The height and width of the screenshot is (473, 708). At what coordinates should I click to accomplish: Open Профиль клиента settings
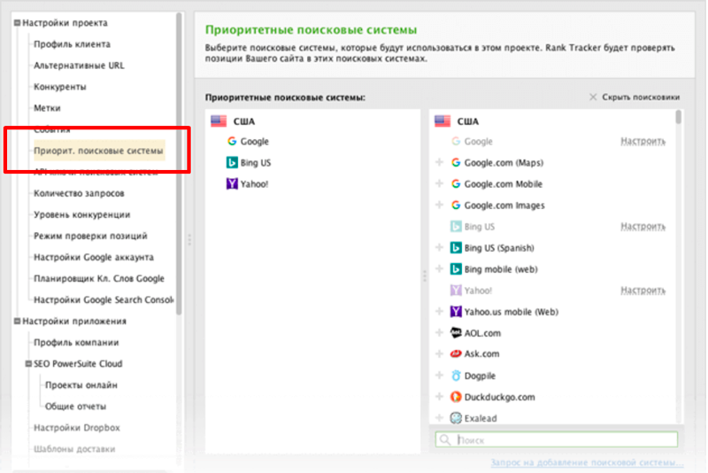[72, 44]
